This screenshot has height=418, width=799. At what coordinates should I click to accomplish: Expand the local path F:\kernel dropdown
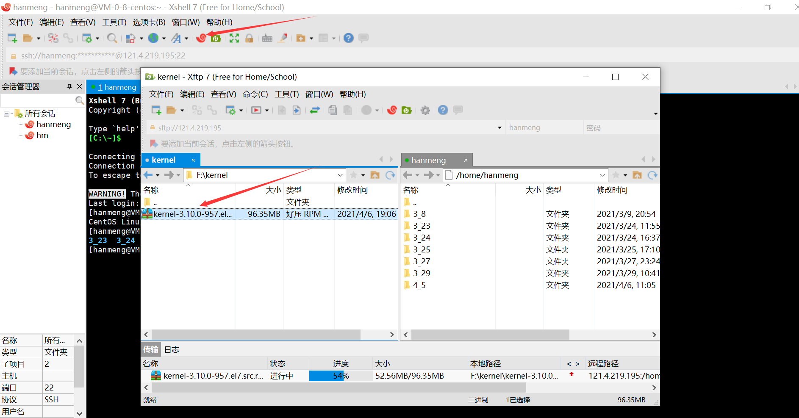[340, 175]
